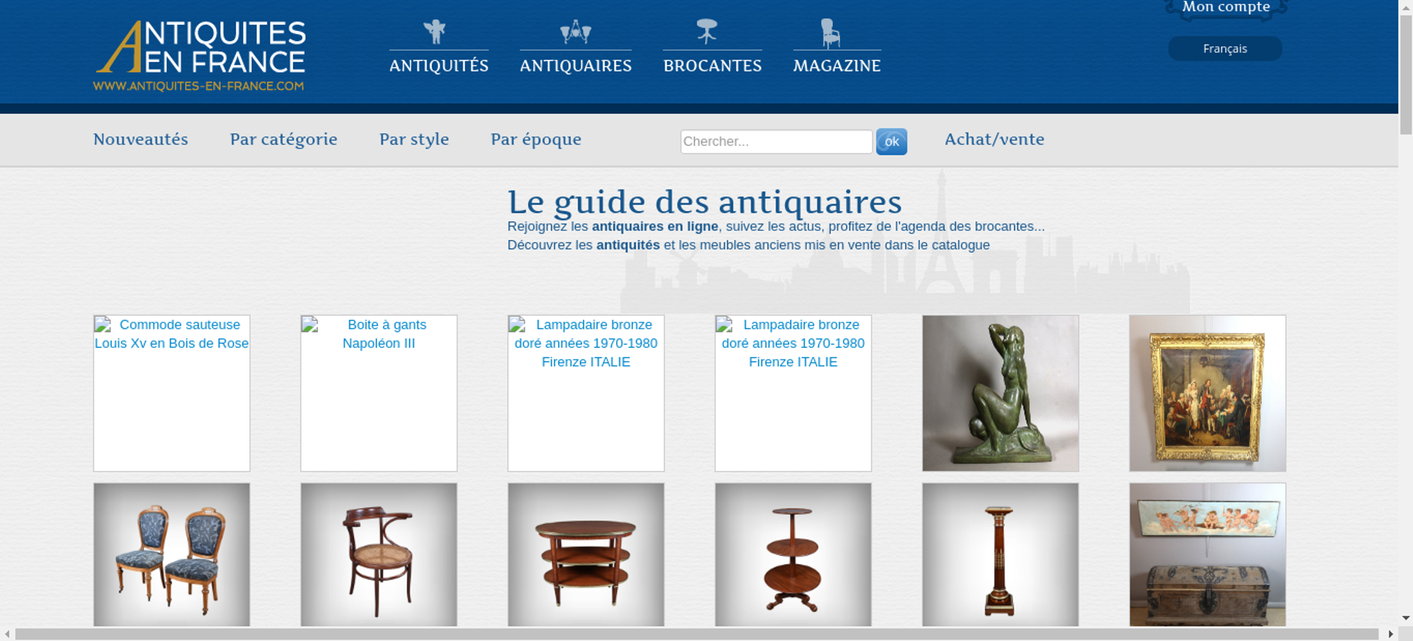This screenshot has height=641, width=1413.
Task: Expand the Par catégorie menu
Action: coord(283,139)
